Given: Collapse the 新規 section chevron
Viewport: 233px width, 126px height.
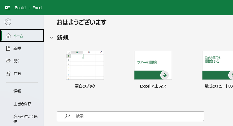Looking at the screenshot, I should tap(51, 37).
